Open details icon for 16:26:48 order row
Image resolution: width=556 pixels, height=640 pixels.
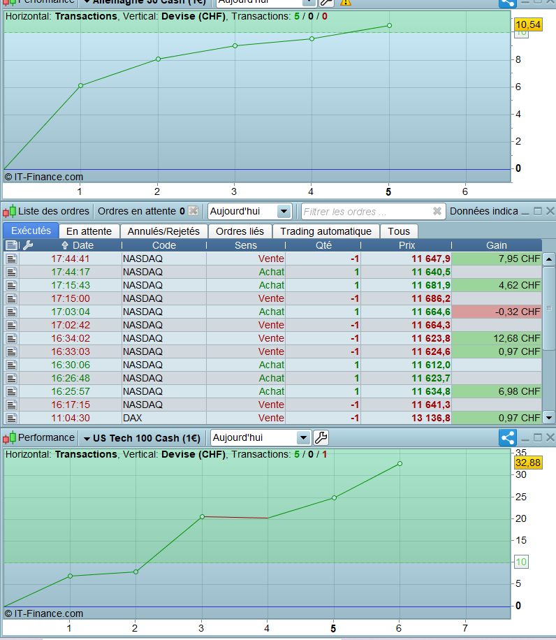point(11,378)
